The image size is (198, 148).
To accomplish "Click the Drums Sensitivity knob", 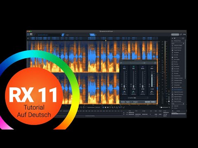I will pyautogui.click(x=143, y=92).
